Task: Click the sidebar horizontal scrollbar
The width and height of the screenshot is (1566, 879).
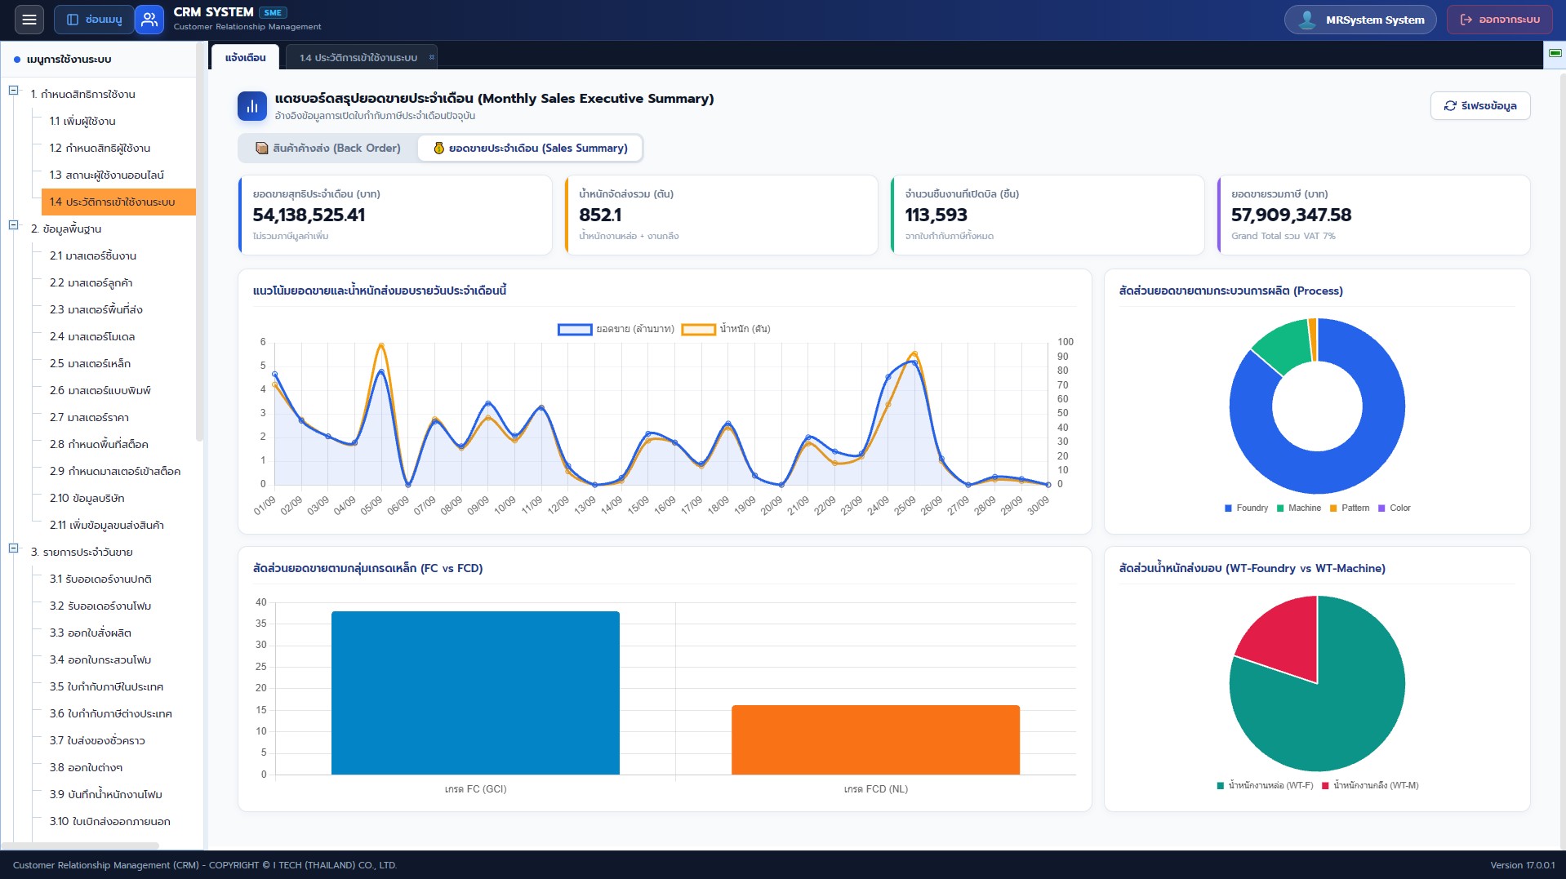Action: pyautogui.click(x=80, y=846)
